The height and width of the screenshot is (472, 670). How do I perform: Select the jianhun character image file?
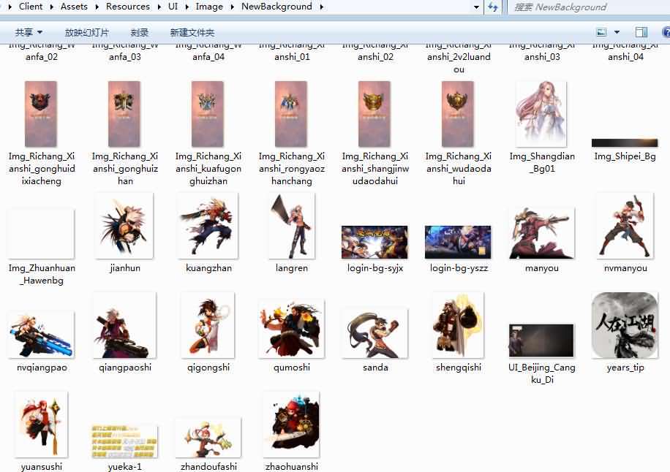124,227
